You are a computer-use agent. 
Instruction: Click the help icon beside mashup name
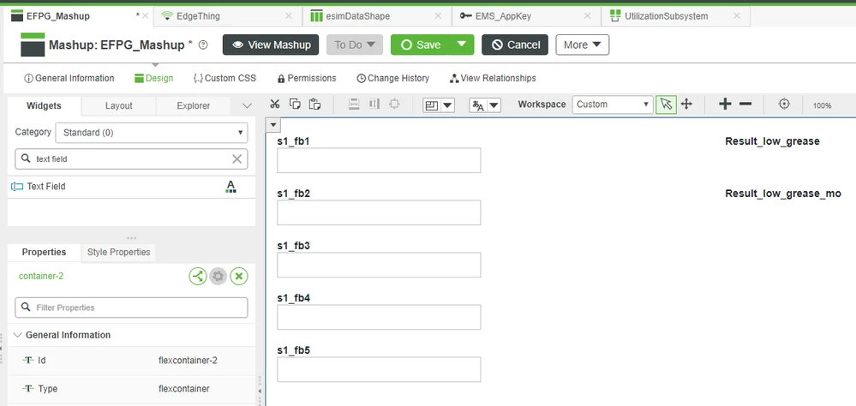click(x=203, y=45)
